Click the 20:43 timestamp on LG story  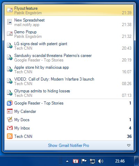[x=126, y=48]
